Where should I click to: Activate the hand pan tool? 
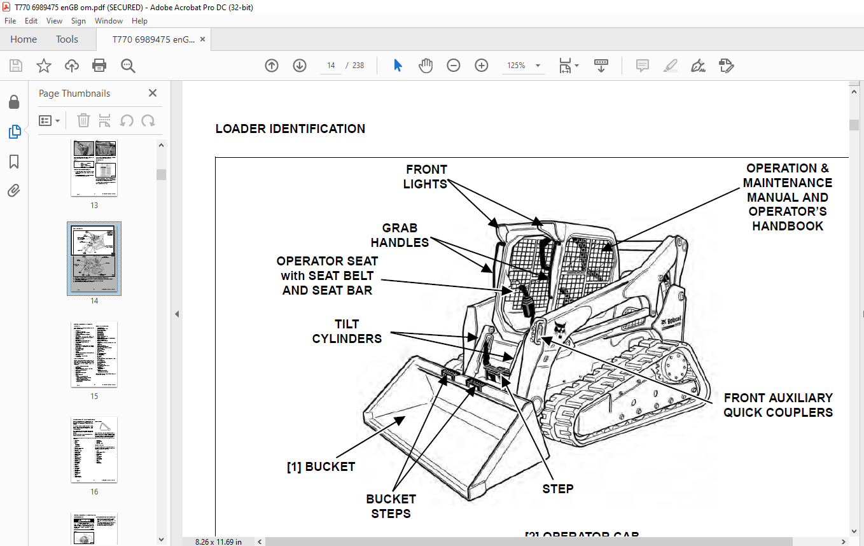point(426,66)
